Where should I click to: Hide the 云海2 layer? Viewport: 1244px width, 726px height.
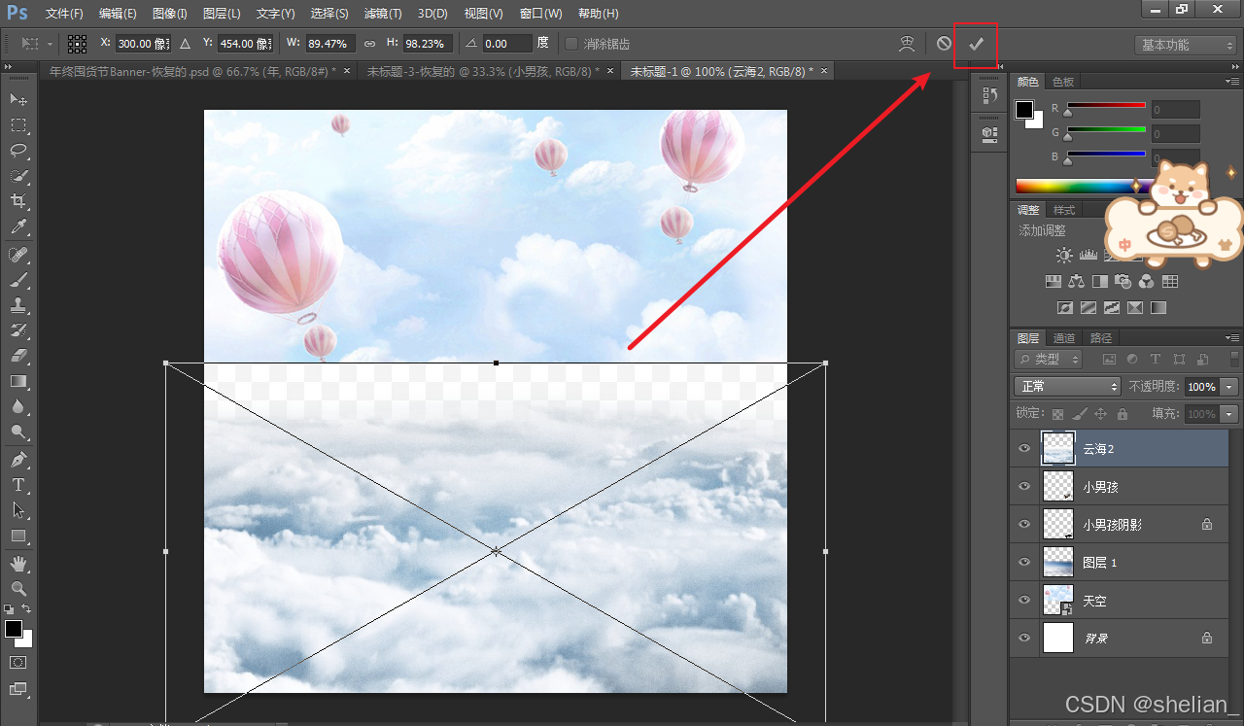(1023, 448)
